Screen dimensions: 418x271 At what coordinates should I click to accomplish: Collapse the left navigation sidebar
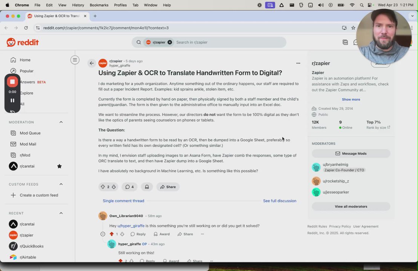tap(75, 60)
